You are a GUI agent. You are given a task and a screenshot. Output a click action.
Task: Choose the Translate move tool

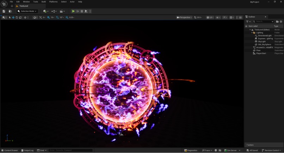[x=13, y=17]
